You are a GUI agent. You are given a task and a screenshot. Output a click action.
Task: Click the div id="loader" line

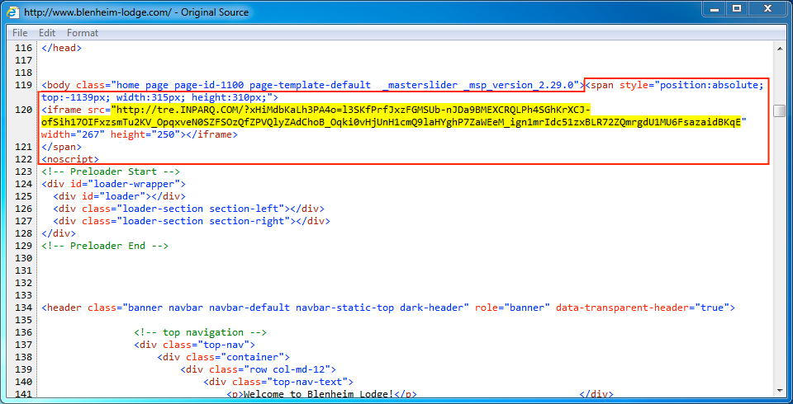point(119,196)
